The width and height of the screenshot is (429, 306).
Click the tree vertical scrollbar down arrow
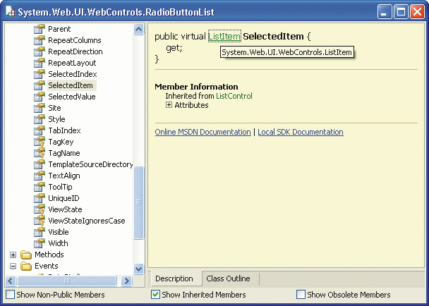139,269
